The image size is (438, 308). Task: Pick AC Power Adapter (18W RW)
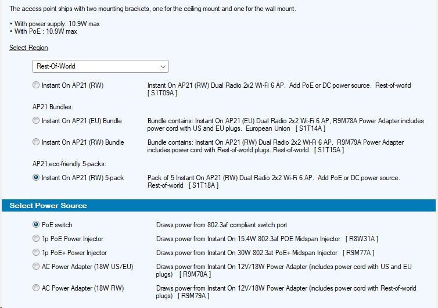(37, 288)
